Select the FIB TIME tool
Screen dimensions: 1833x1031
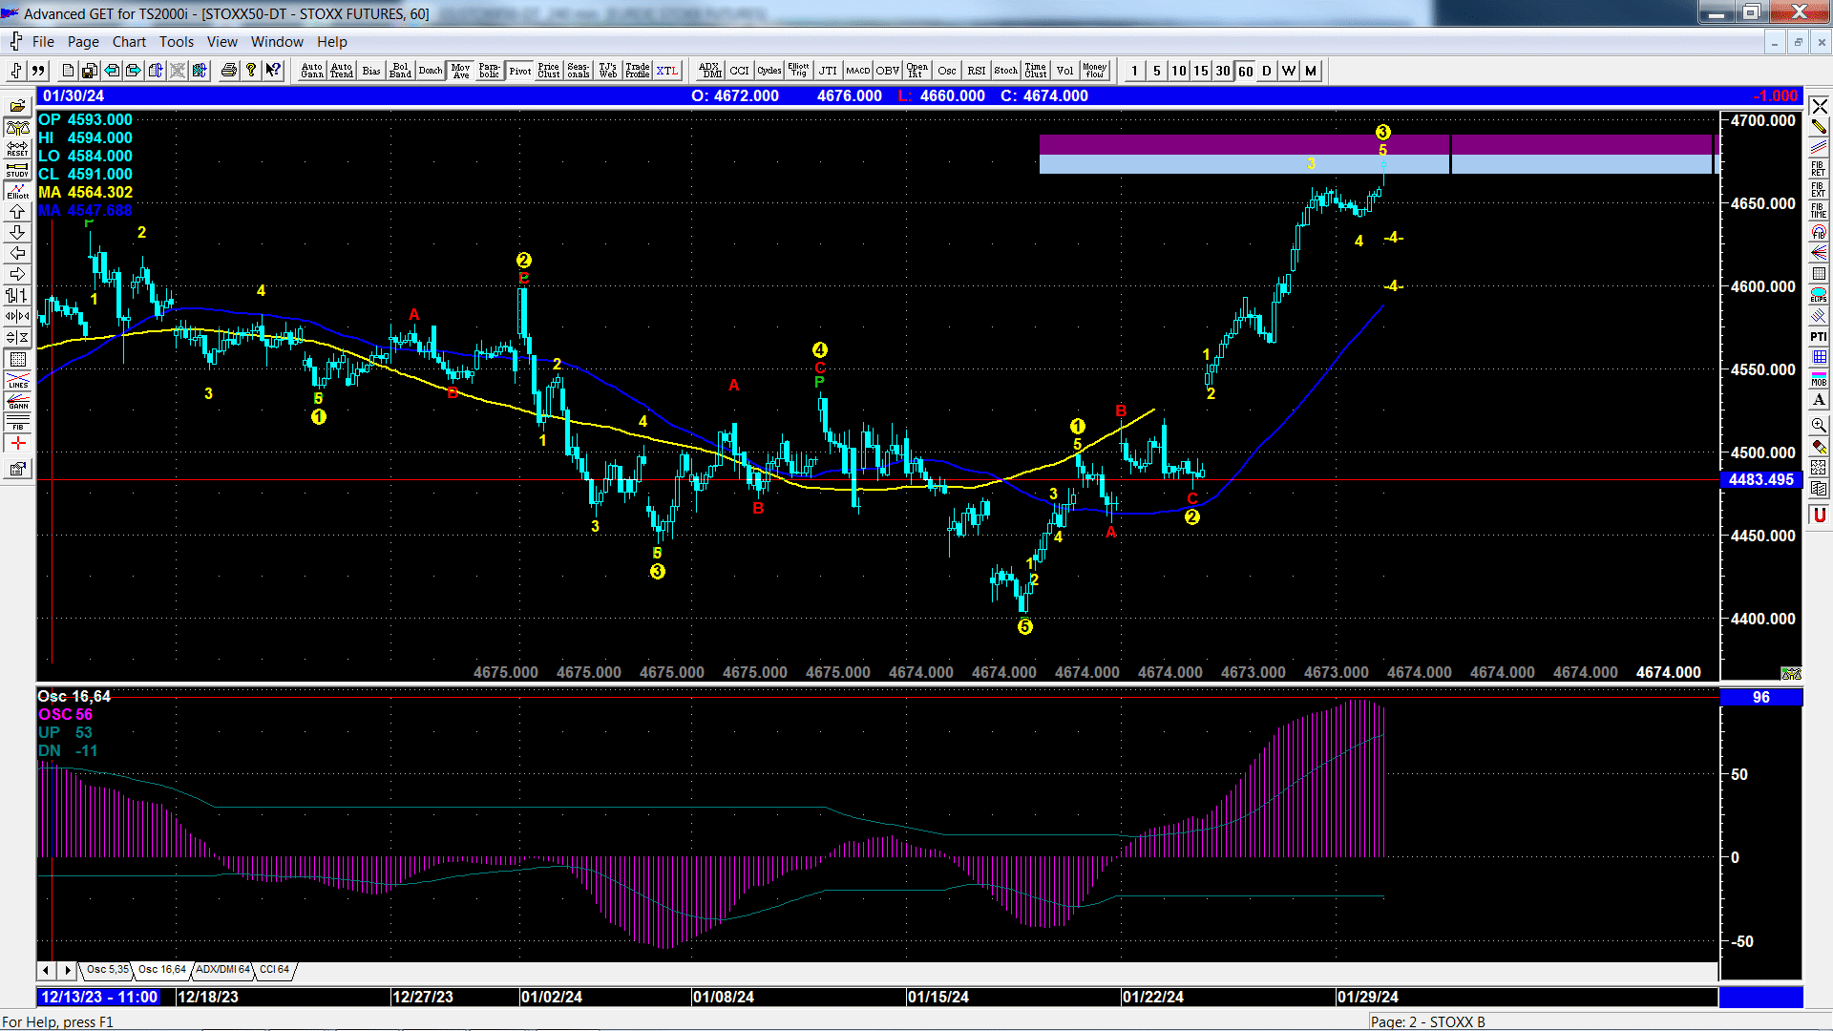[x=1819, y=211]
